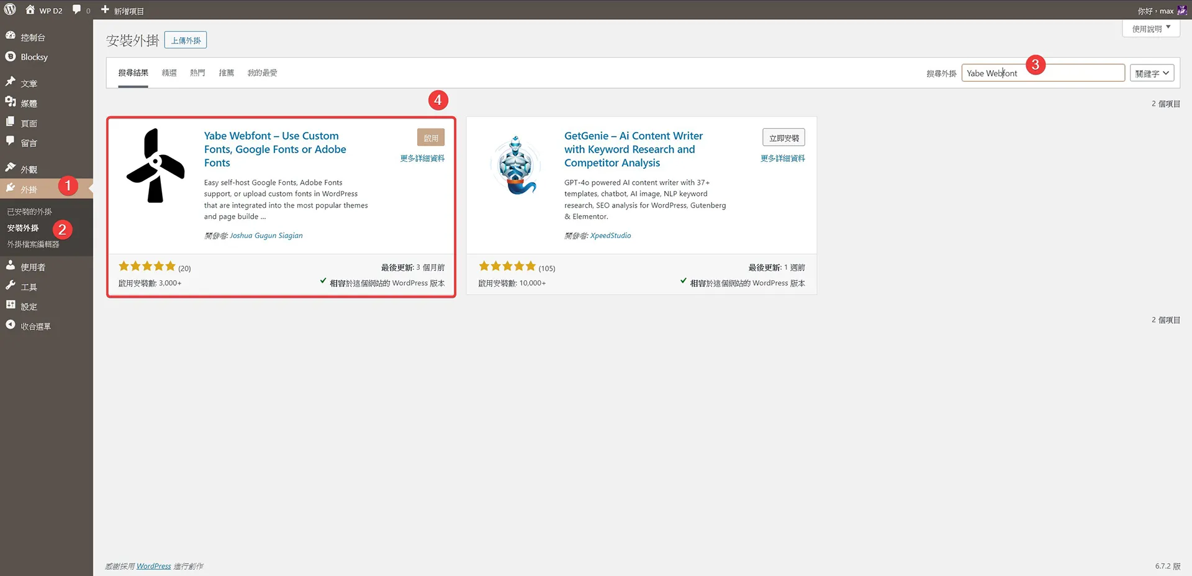1192x576 pixels.
Task: Select 最後更新: 3 個月前 text
Action: tap(413, 268)
